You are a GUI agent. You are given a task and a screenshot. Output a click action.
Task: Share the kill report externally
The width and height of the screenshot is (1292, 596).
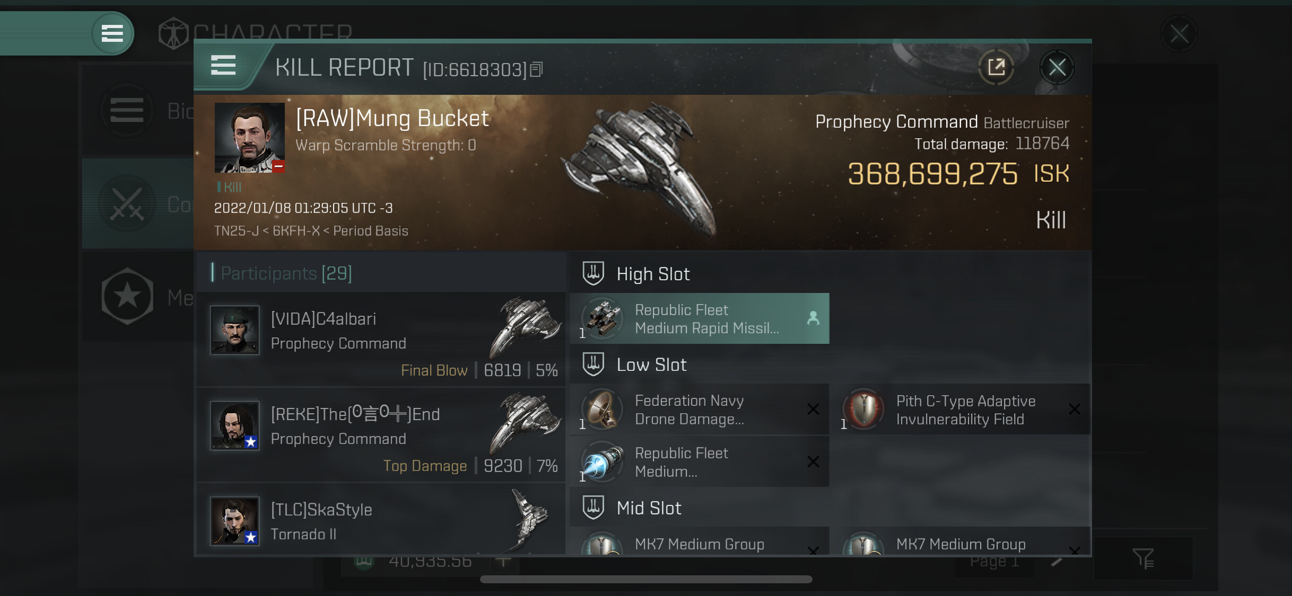[996, 67]
